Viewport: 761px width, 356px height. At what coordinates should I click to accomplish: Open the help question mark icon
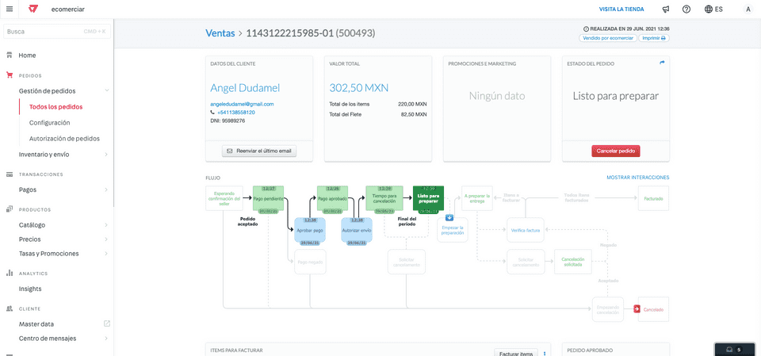tap(686, 9)
